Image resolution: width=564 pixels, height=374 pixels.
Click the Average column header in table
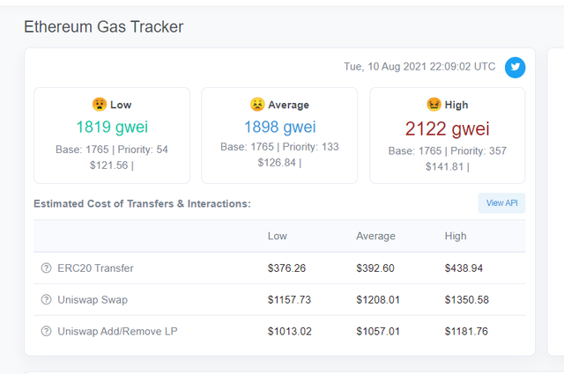(x=375, y=236)
